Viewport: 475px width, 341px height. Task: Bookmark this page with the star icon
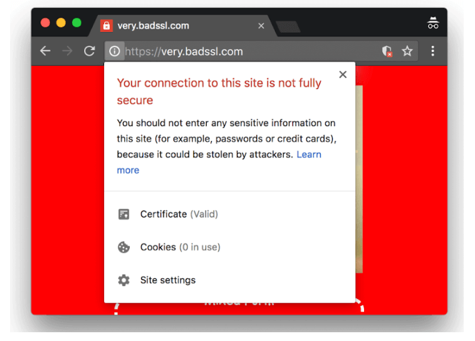(407, 51)
